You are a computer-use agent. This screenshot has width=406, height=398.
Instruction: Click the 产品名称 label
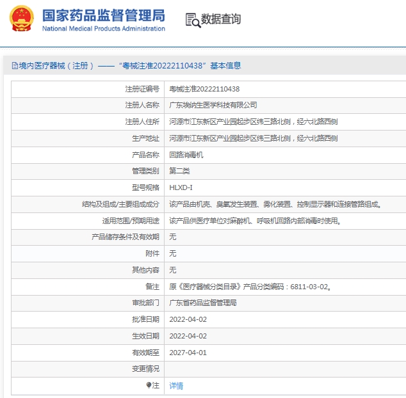[x=145, y=155]
